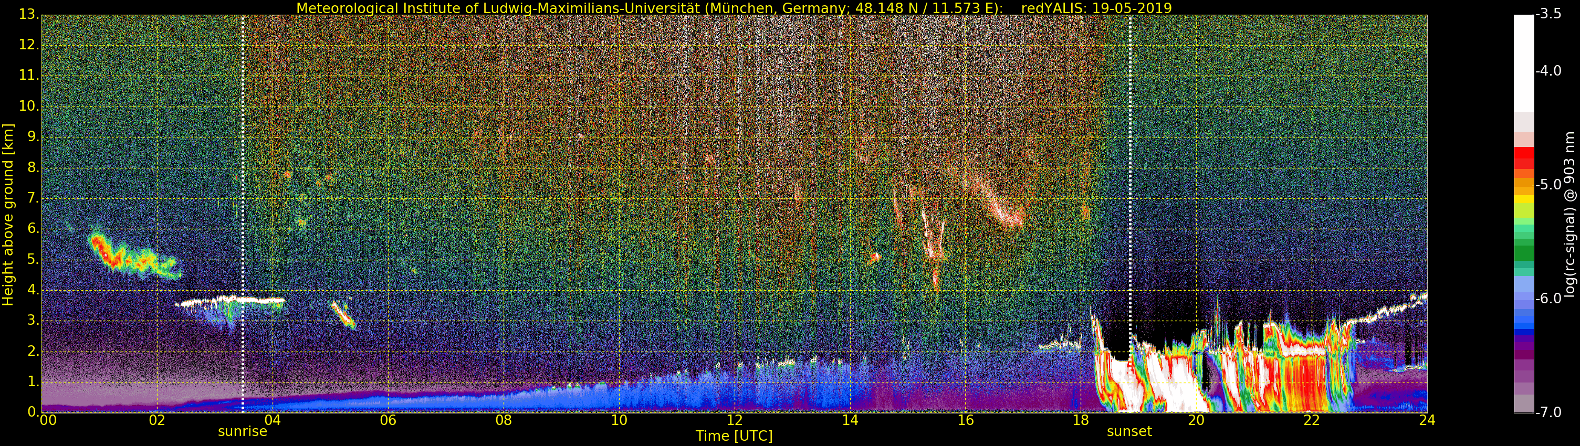
Task: Click the time axis tick label "14"
Action: pyautogui.click(x=850, y=420)
